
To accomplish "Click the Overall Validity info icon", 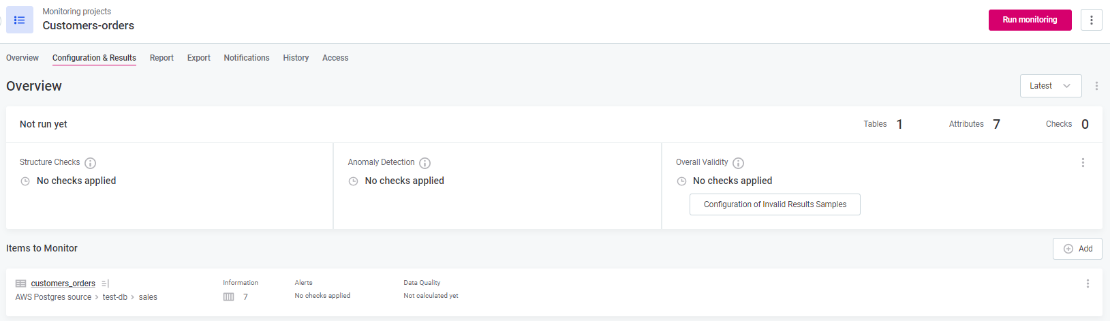I will pyautogui.click(x=738, y=163).
